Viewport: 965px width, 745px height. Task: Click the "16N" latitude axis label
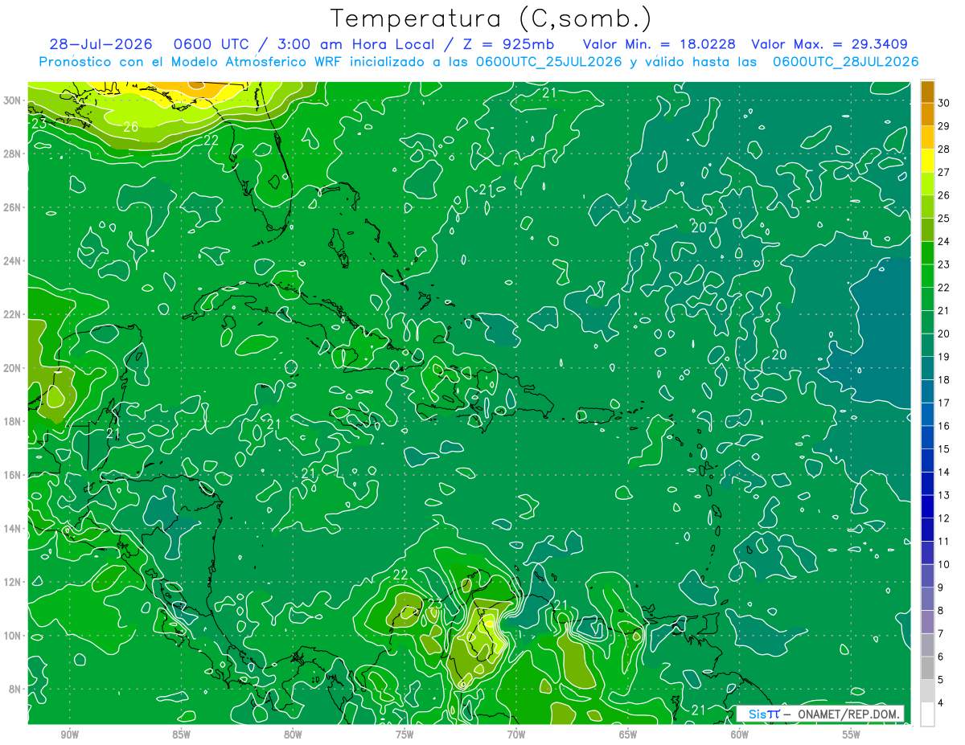[x=13, y=475]
